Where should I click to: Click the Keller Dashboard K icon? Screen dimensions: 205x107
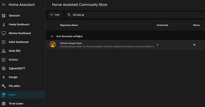pyautogui.click(x=4, y=42)
